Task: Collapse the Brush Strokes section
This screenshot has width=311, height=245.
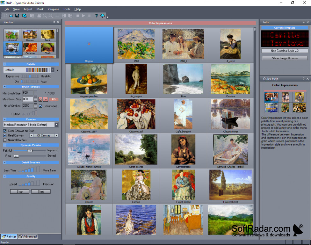Action: [x=5, y=87]
